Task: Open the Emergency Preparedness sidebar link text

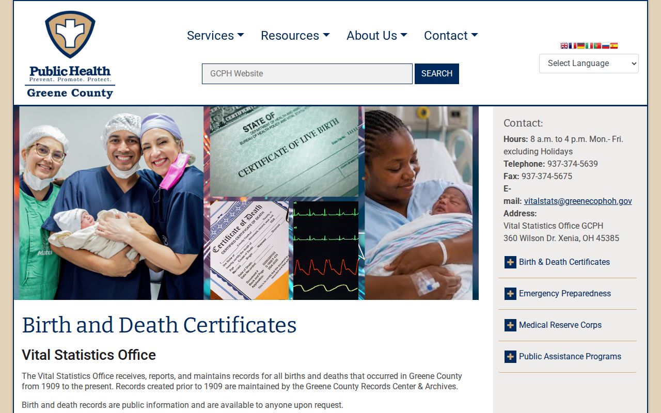Action: pos(565,294)
